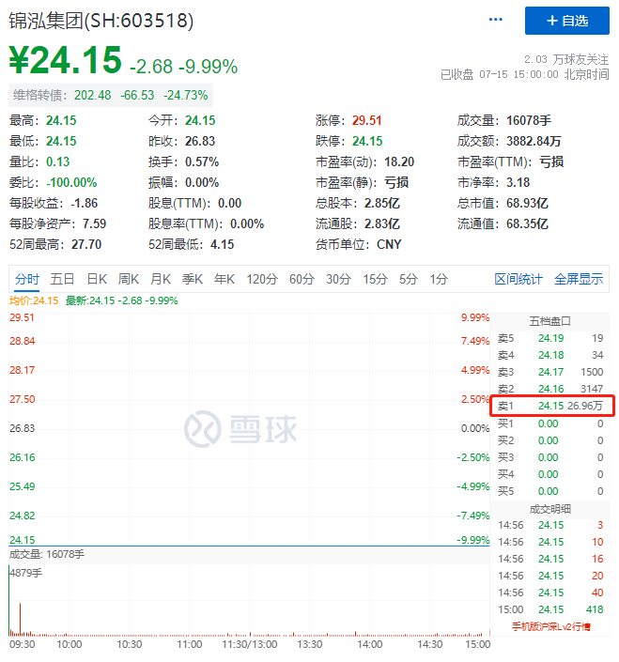
Task: Click the 14:56 trade row with volume 40
Action: click(550, 593)
